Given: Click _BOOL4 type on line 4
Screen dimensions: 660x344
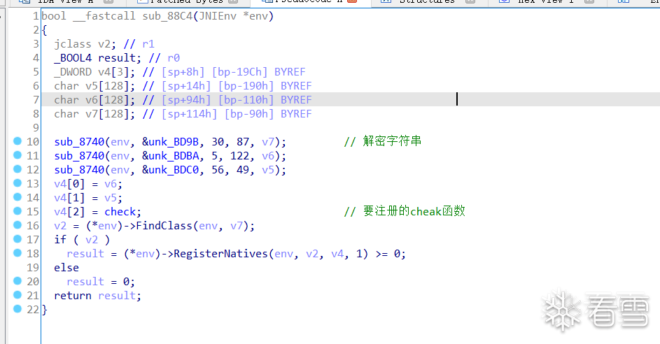Looking at the screenshot, I should pos(72,58).
